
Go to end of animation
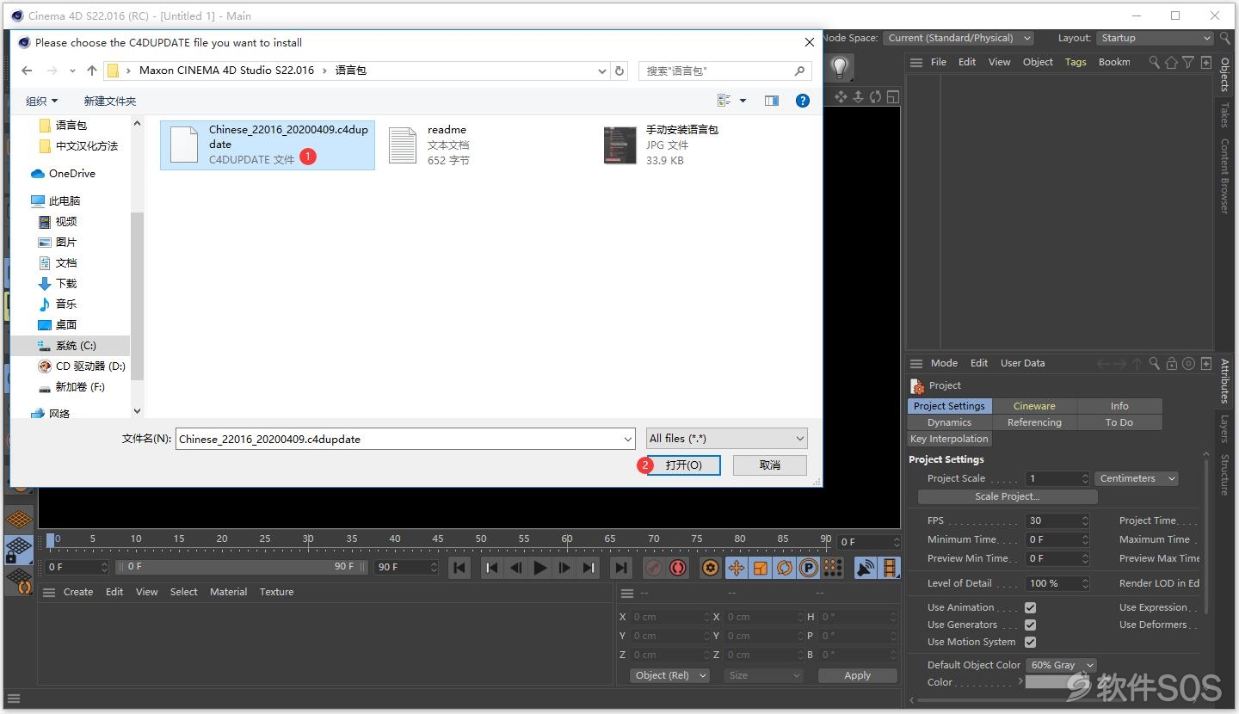coord(620,568)
